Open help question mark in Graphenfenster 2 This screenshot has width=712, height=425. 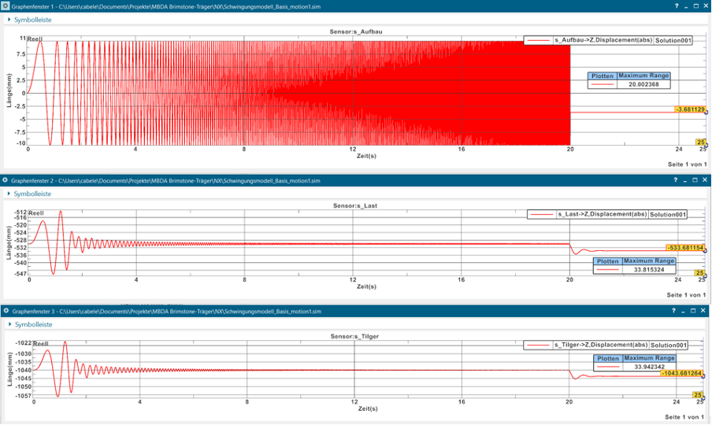coord(676,180)
